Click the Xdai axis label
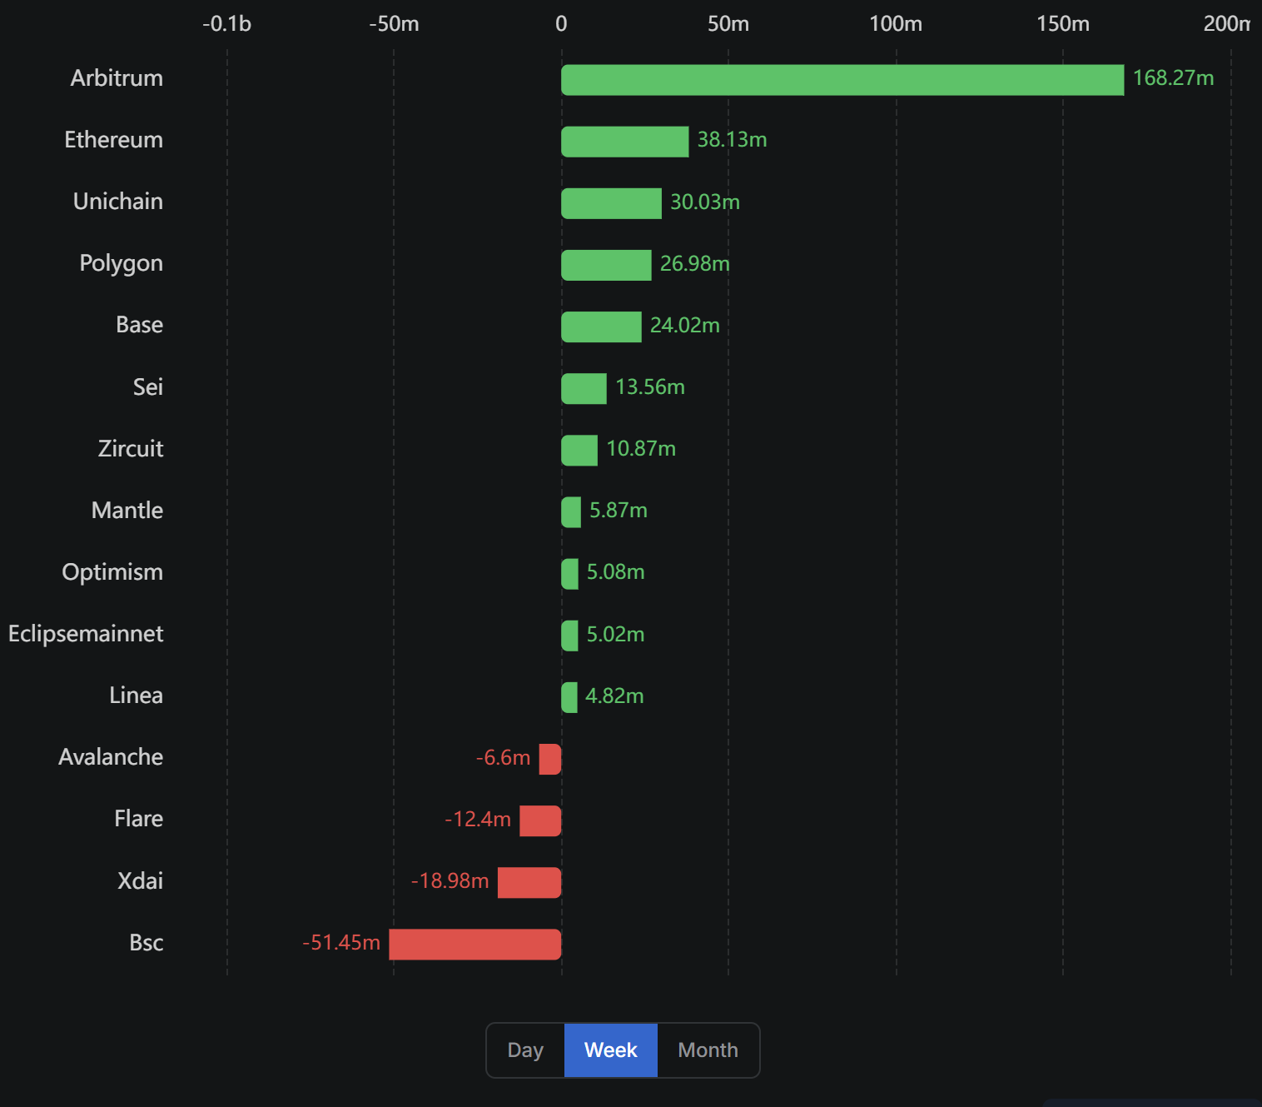The height and width of the screenshot is (1107, 1262). (x=141, y=881)
